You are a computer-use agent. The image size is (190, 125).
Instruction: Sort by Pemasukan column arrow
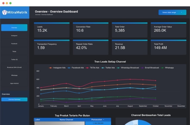tap(104, 120)
